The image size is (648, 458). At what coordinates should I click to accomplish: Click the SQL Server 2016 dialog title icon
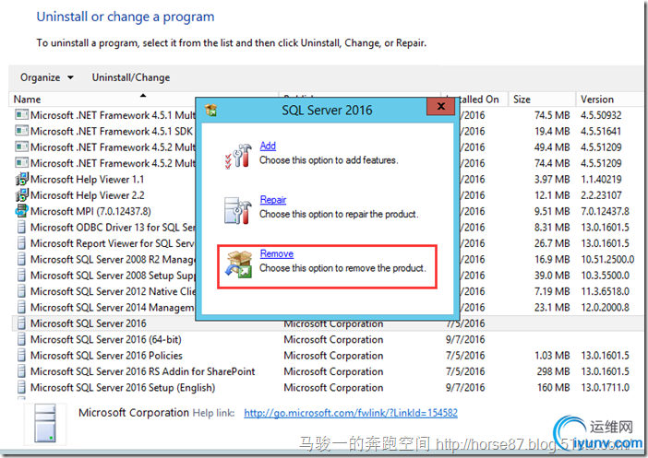[210, 111]
